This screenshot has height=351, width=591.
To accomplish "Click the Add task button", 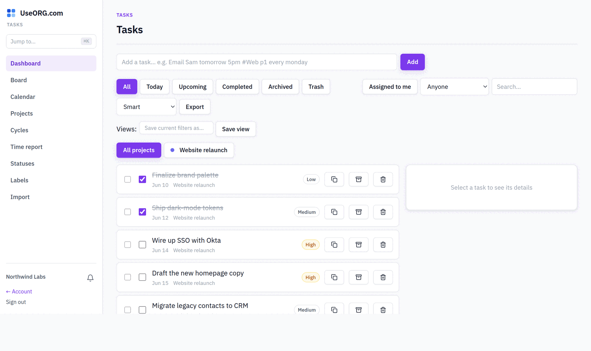I will [412, 62].
